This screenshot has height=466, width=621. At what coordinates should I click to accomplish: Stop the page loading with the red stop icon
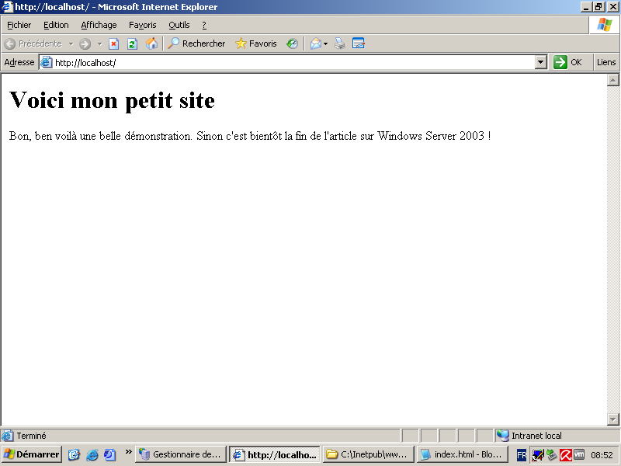point(113,43)
